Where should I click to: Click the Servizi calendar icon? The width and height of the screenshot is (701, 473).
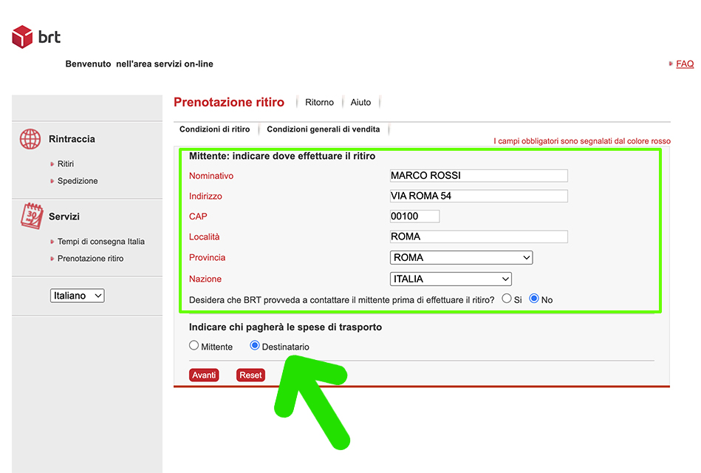click(31, 216)
